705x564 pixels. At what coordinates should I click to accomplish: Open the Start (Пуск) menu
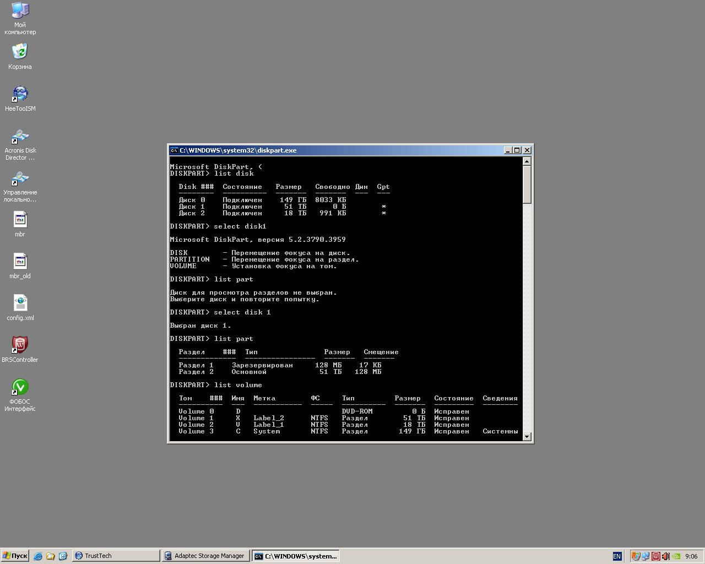coord(15,556)
